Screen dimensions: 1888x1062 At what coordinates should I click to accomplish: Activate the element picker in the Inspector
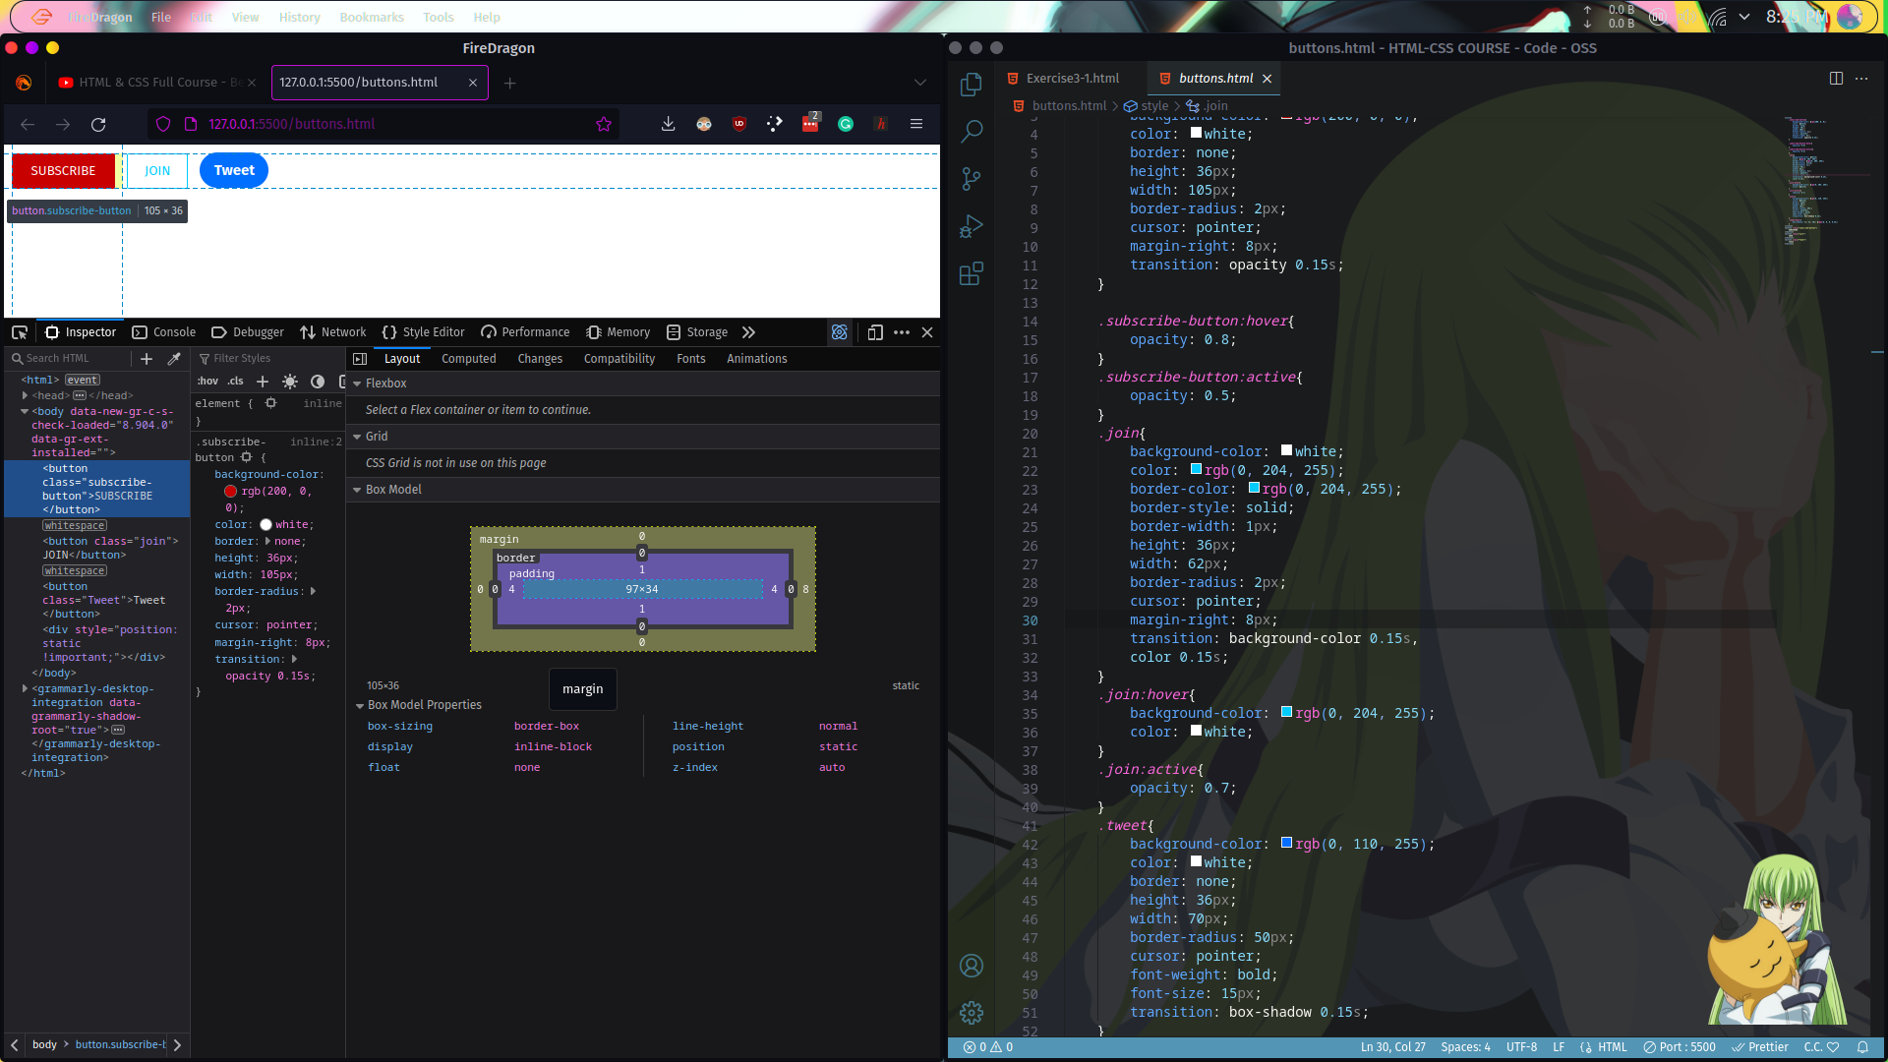point(19,332)
